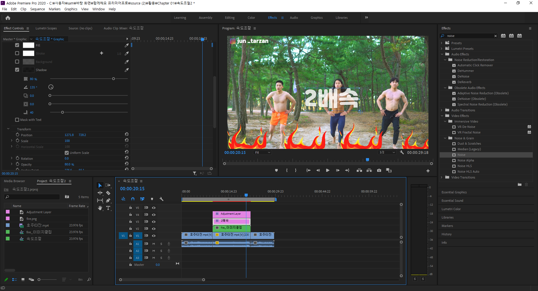Open Lumetri Color panel
This screenshot has width=538, height=291.
click(x=451, y=209)
